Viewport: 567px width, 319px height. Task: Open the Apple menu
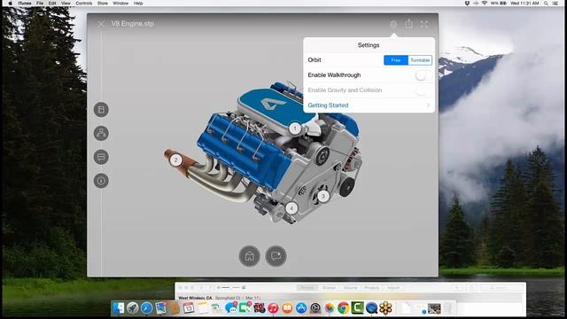click(x=10, y=4)
